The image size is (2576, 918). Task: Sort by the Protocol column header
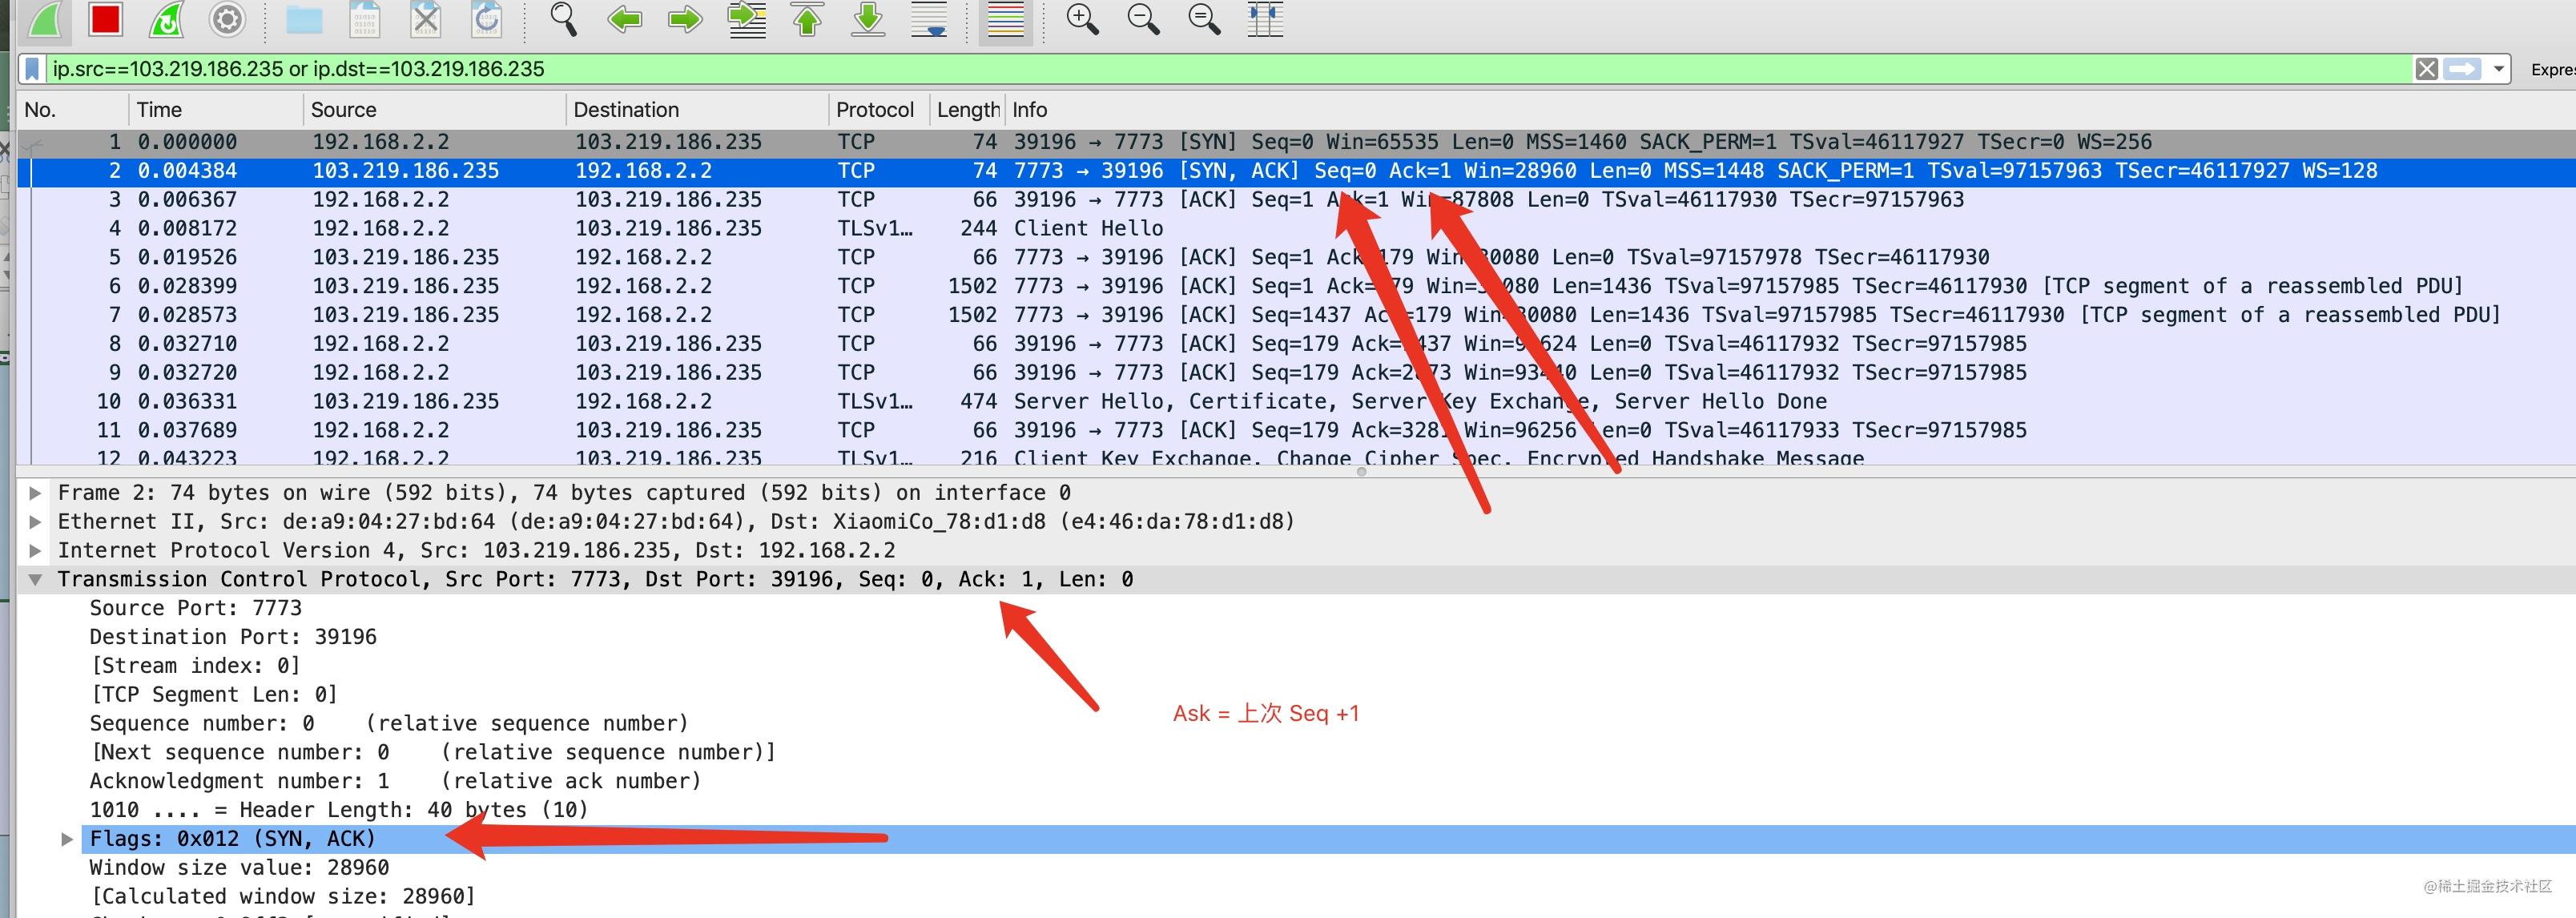pos(879,110)
